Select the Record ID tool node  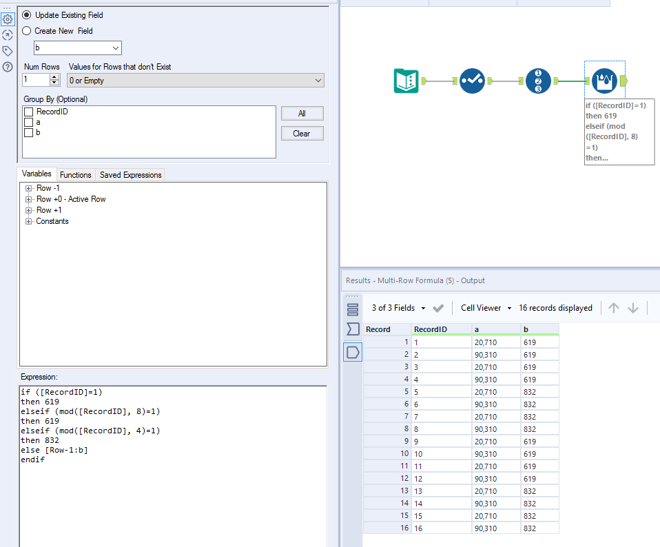point(538,81)
